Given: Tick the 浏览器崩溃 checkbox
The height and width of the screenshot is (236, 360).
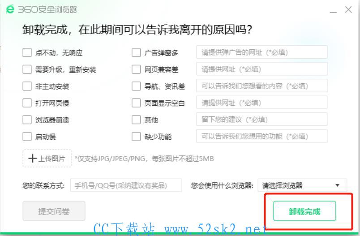Looking at the screenshot, I should tap(27, 120).
